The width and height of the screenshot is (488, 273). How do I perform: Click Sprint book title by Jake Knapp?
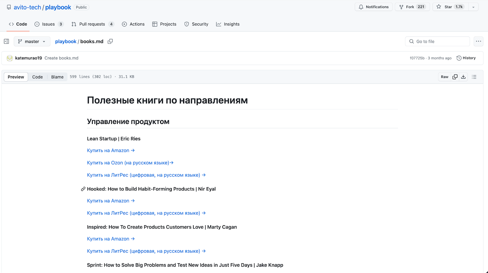tap(185, 265)
